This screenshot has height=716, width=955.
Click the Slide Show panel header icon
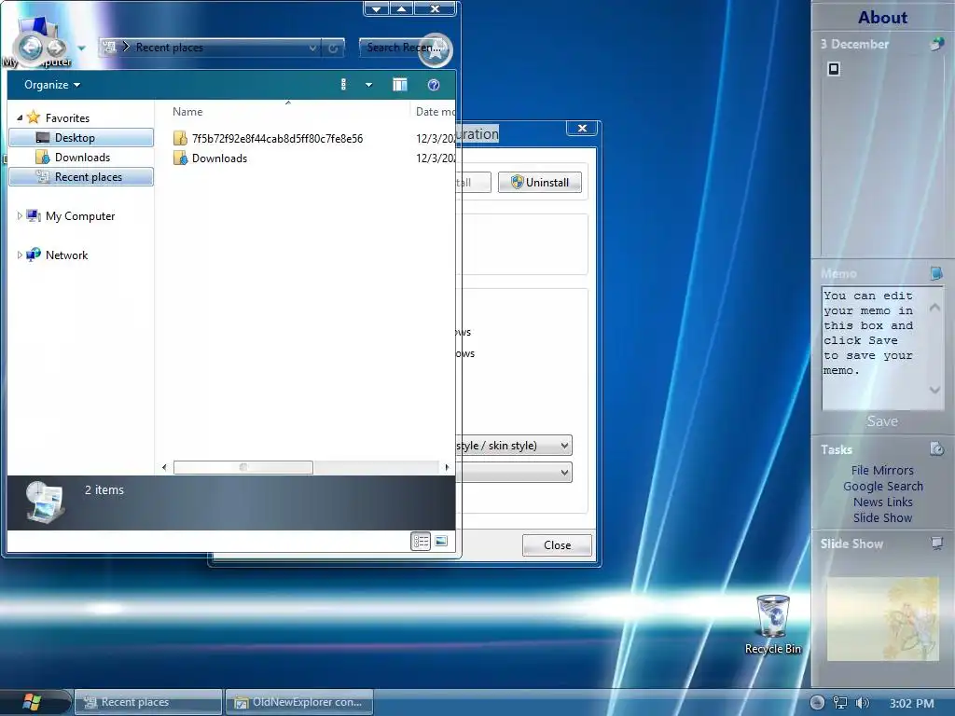point(936,543)
